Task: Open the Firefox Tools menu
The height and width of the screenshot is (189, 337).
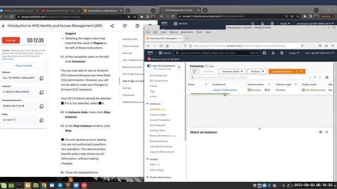Action: [x=199, y=32]
